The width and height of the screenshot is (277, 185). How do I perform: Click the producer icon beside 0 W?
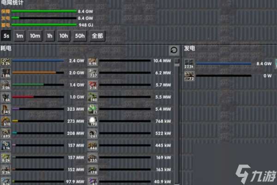189,76
